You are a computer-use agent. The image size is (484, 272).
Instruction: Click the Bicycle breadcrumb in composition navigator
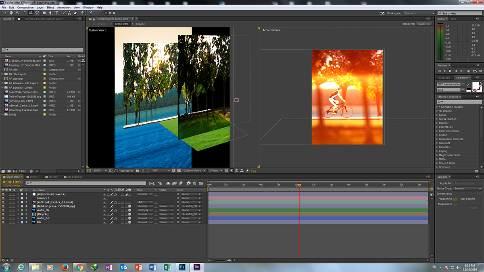pos(140,24)
